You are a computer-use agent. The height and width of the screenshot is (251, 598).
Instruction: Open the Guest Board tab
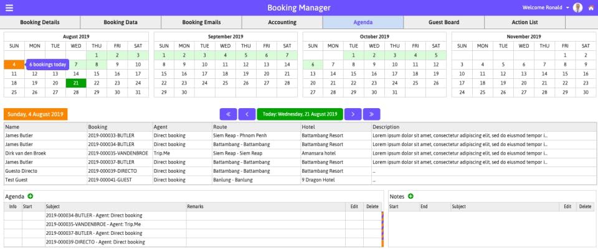pyautogui.click(x=444, y=22)
